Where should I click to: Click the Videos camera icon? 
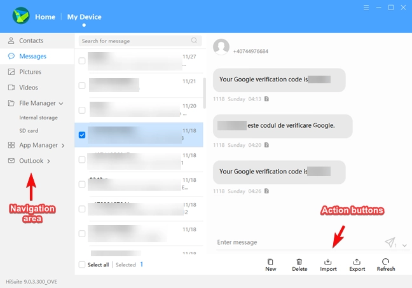pyautogui.click(x=11, y=87)
